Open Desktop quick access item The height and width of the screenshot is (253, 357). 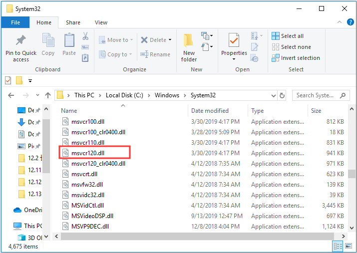click(28, 110)
